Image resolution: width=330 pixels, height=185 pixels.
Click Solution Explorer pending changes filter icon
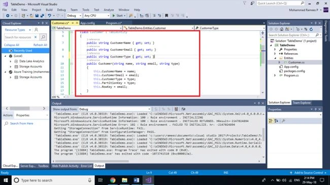(298, 29)
